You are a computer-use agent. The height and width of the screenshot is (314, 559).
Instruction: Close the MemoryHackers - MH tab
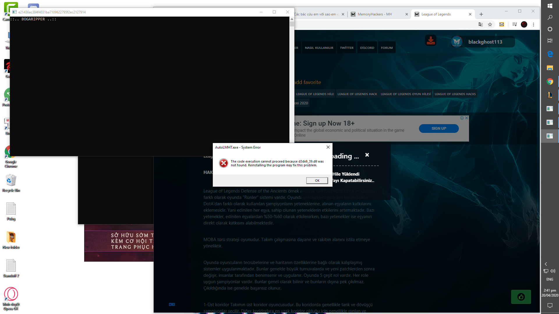click(x=407, y=14)
